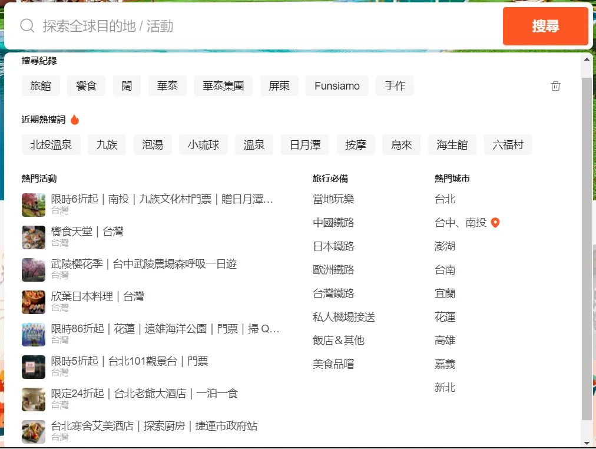Screen dimensions: 596x449
Task: Open 限時86折起 遠雄海洋公園 listing
Action: point(165,329)
